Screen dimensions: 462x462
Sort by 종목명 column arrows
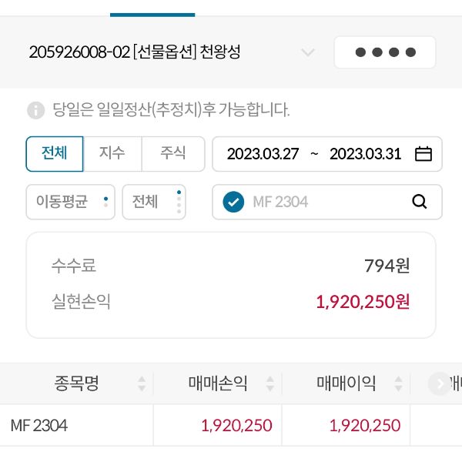click(142, 383)
